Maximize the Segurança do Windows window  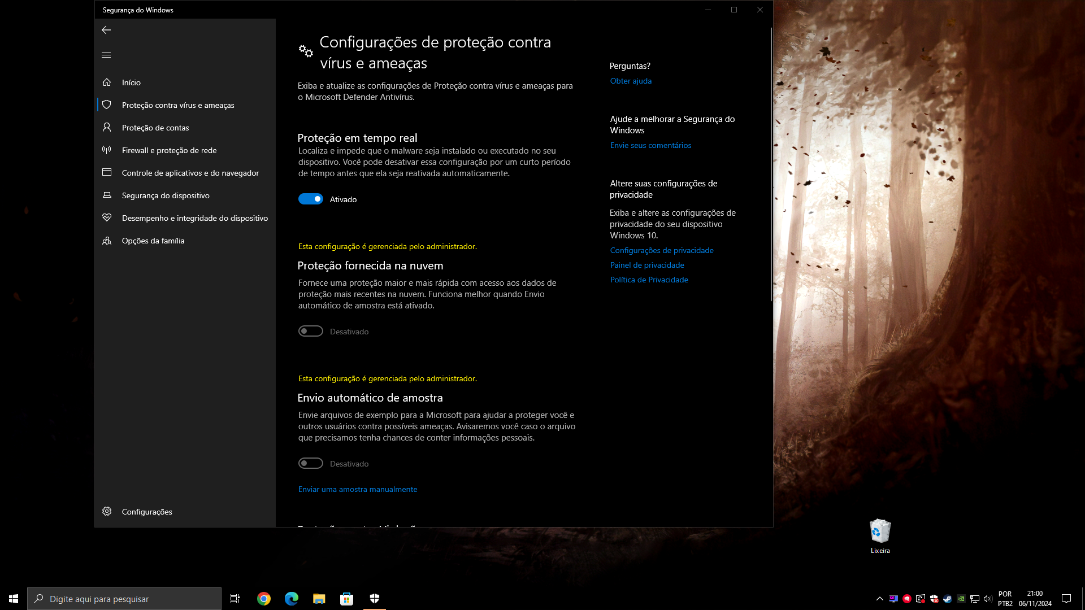click(734, 10)
